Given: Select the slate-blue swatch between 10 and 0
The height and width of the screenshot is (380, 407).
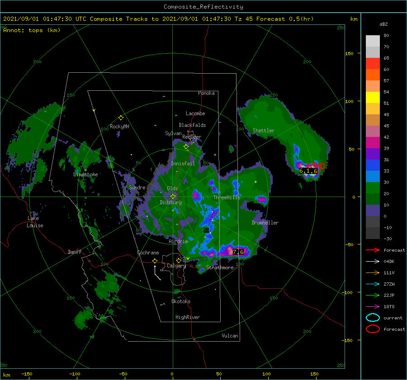Looking at the screenshot, I should click(373, 210).
